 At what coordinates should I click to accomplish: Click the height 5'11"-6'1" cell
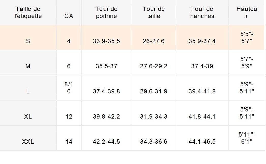coord(246,138)
